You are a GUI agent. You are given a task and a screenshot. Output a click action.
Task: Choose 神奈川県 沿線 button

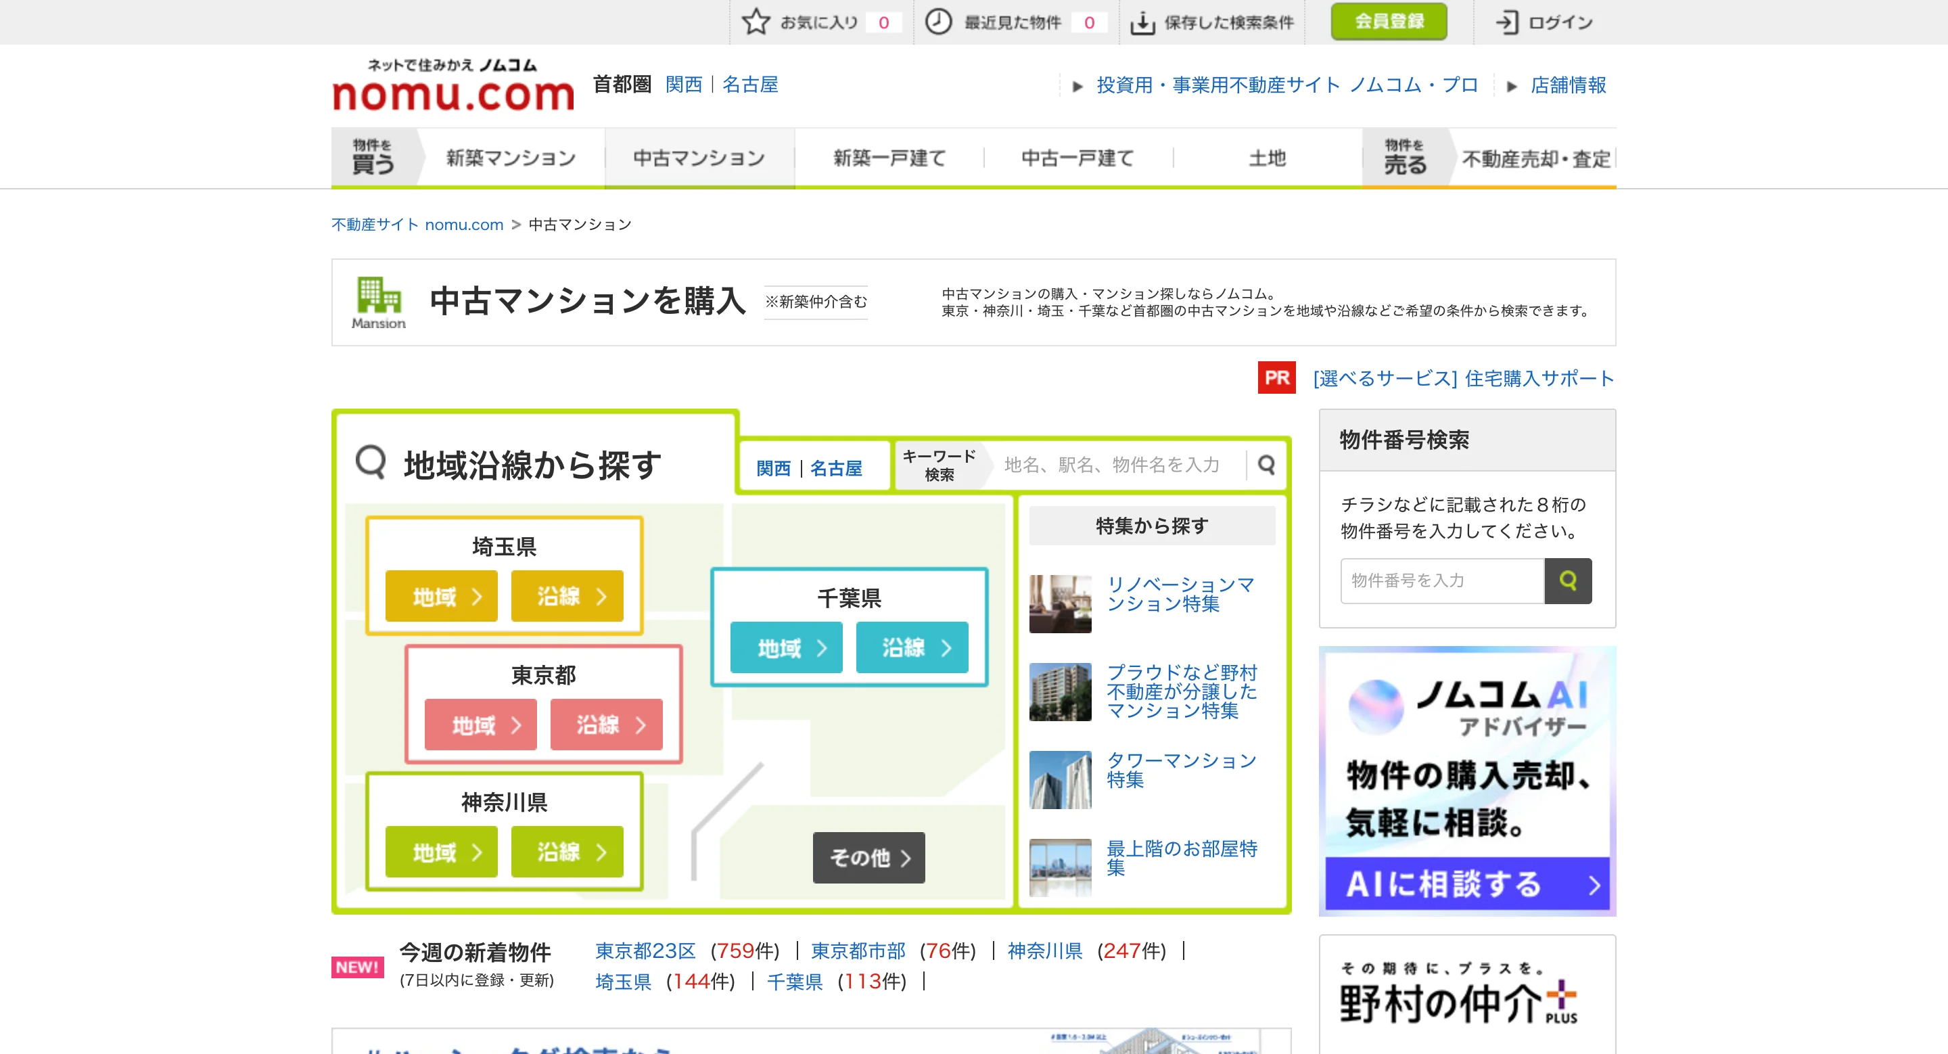click(567, 852)
